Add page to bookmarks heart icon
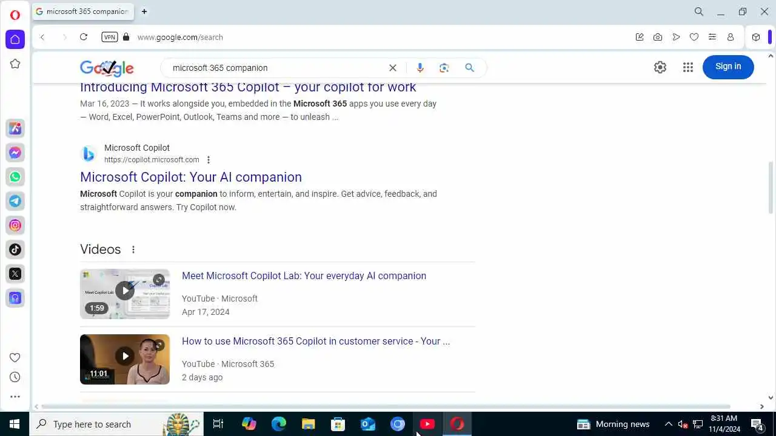776x436 pixels. 694,37
